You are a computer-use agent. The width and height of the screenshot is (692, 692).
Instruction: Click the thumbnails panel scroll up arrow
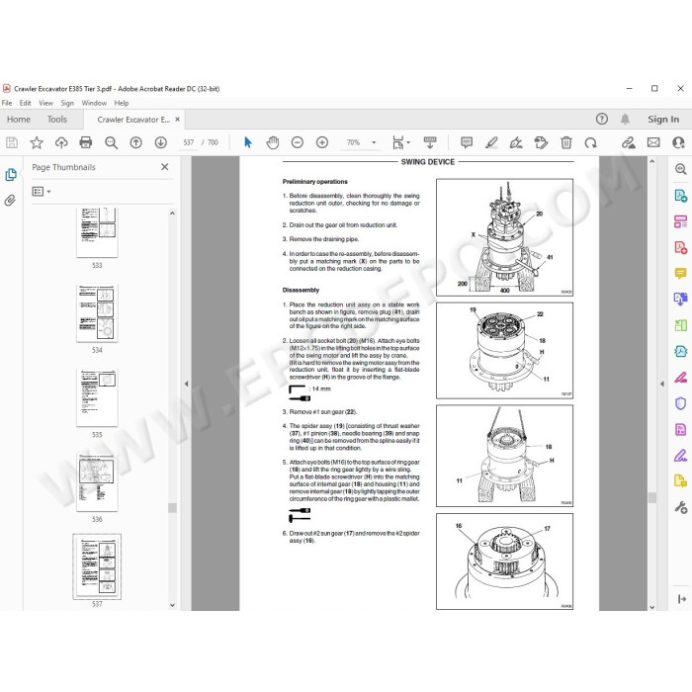tap(173, 214)
